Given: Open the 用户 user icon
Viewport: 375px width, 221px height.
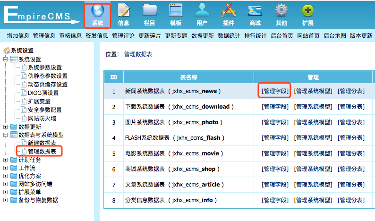Looking at the screenshot, I should point(202,11).
